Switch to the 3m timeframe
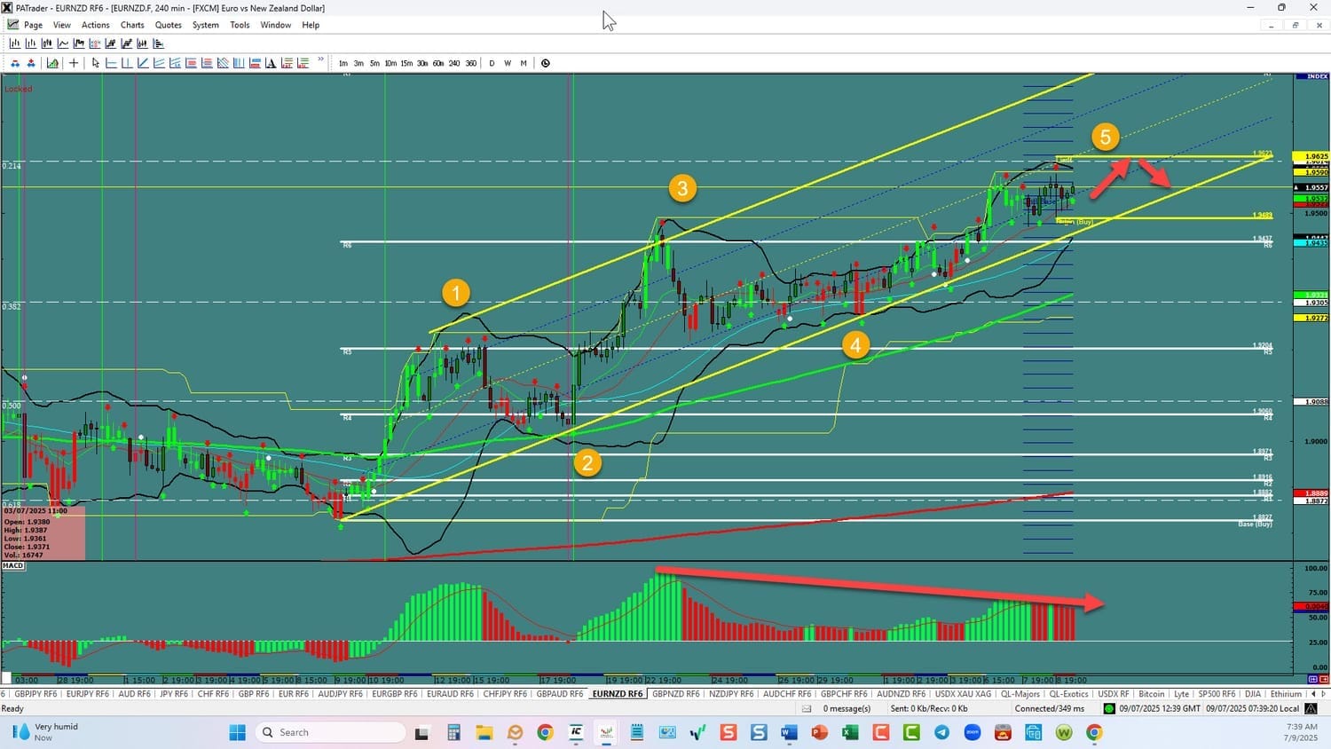This screenshot has height=749, width=1331. pos(358,63)
